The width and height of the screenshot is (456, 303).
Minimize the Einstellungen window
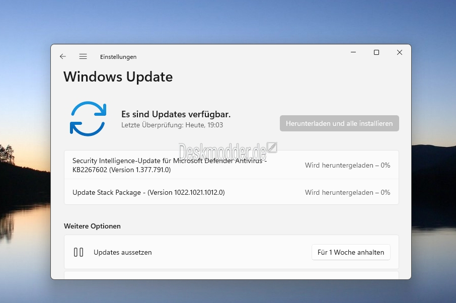pyautogui.click(x=353, y=52)
